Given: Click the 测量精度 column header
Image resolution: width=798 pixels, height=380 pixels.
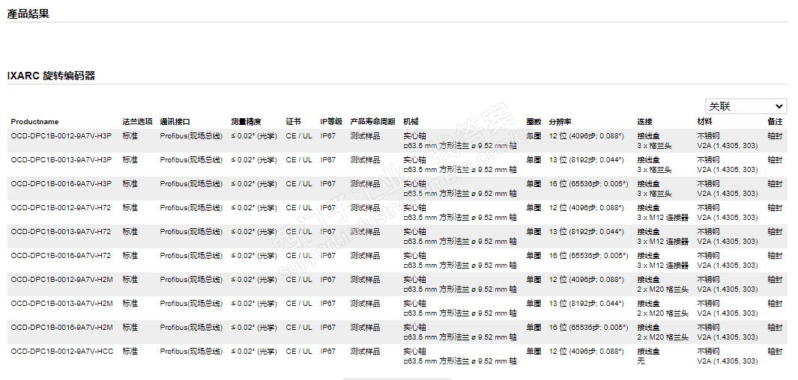Looking at the screenshot, I should tap(247, 122).
